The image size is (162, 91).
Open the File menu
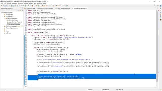point(2,4)
